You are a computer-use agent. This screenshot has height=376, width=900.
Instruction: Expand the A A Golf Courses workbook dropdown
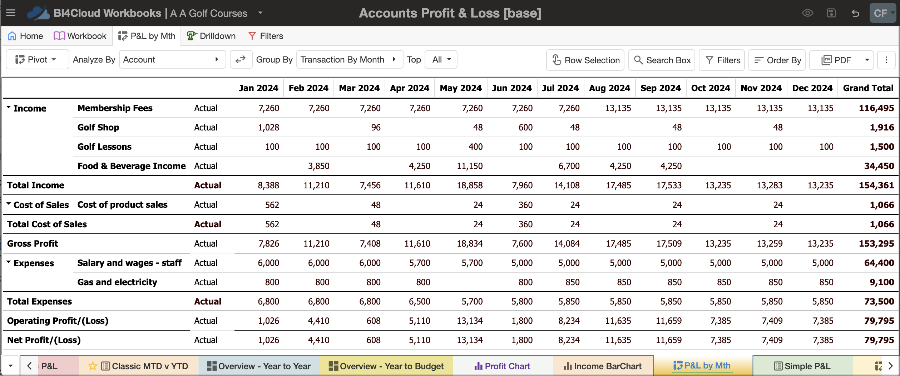tap(260, 13)
